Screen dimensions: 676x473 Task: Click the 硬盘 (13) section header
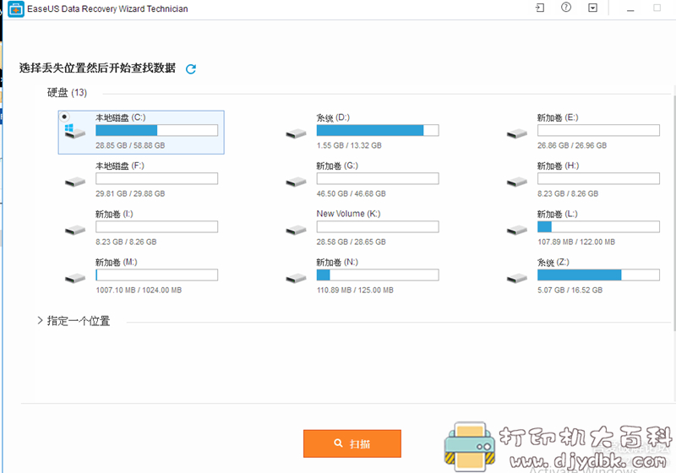[67, 93]
